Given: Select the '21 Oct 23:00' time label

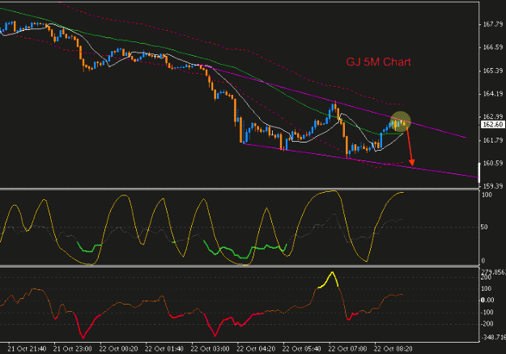Looking at the screenshot, I should [x=73, y=349].
